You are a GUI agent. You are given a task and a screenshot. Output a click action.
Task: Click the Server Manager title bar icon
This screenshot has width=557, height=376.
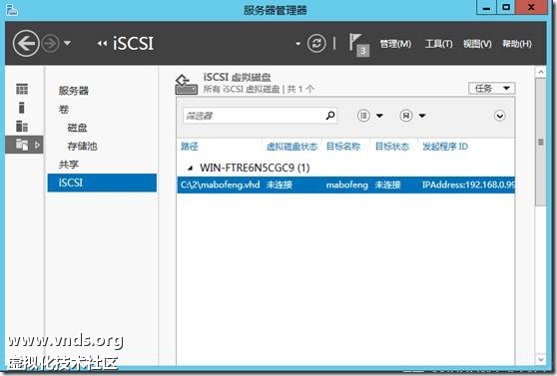pos(12,9)
